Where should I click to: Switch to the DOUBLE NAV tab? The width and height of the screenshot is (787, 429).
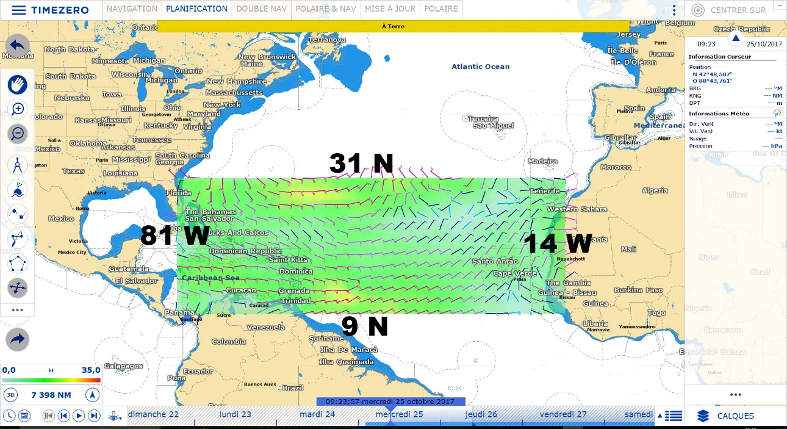pyautogui.click(x=261, y=9)
